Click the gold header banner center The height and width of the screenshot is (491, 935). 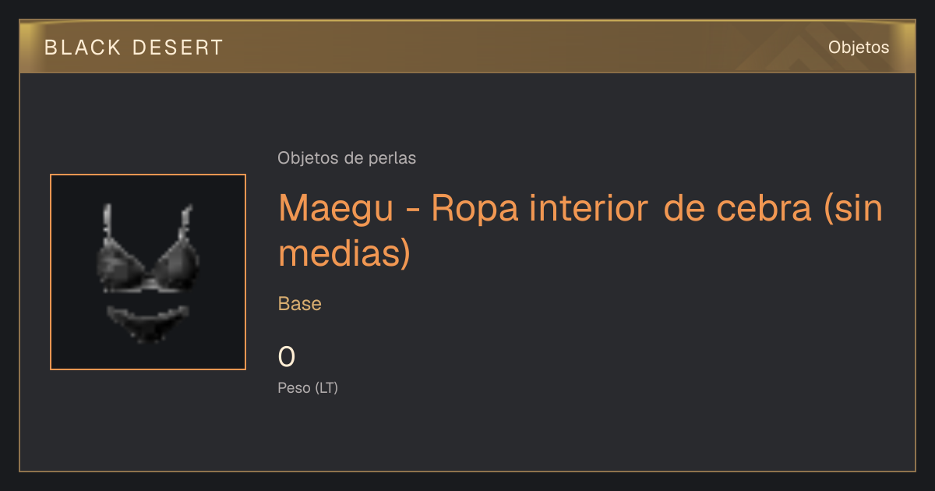[x=467, y=47]
